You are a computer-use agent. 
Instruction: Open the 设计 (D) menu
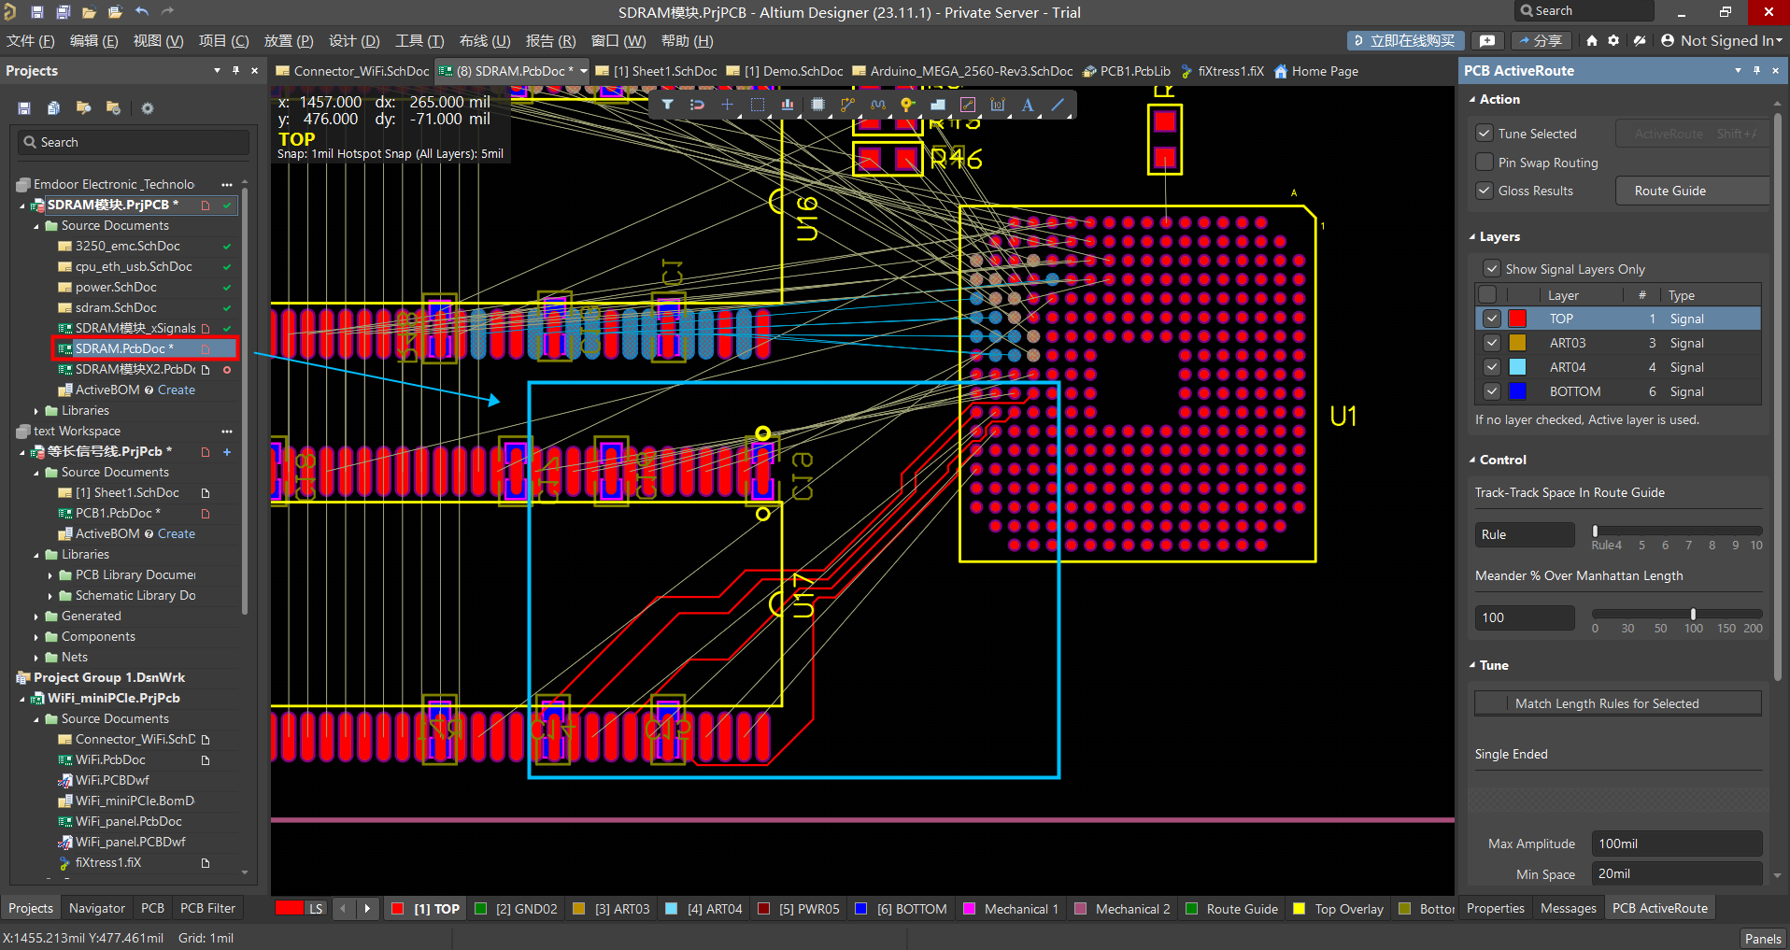click(353, 41)
